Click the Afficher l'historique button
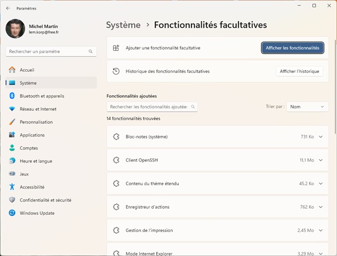 [x=299, y=71]
